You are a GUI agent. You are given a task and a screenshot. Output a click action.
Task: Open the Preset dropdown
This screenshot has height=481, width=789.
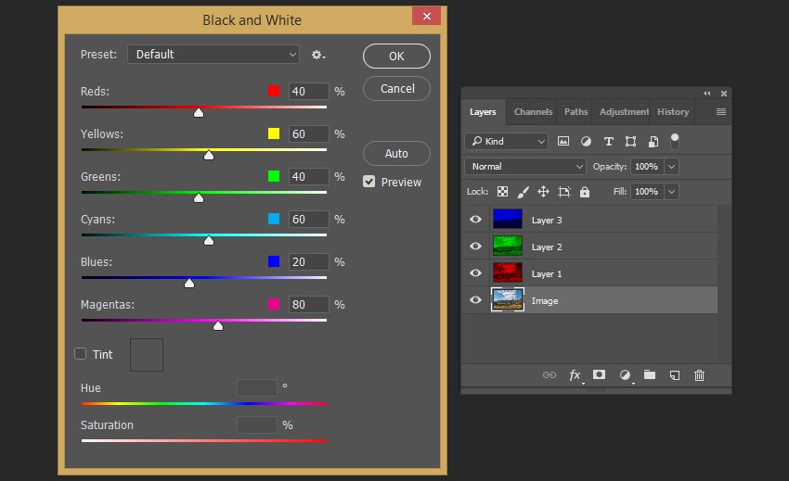(x=213, y=55)
